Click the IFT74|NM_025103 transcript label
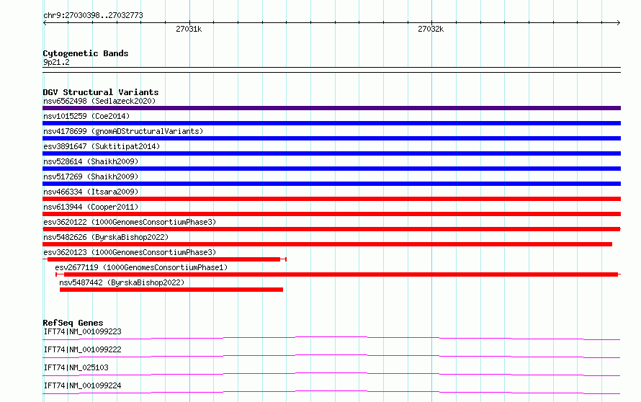 pos(76,367)
